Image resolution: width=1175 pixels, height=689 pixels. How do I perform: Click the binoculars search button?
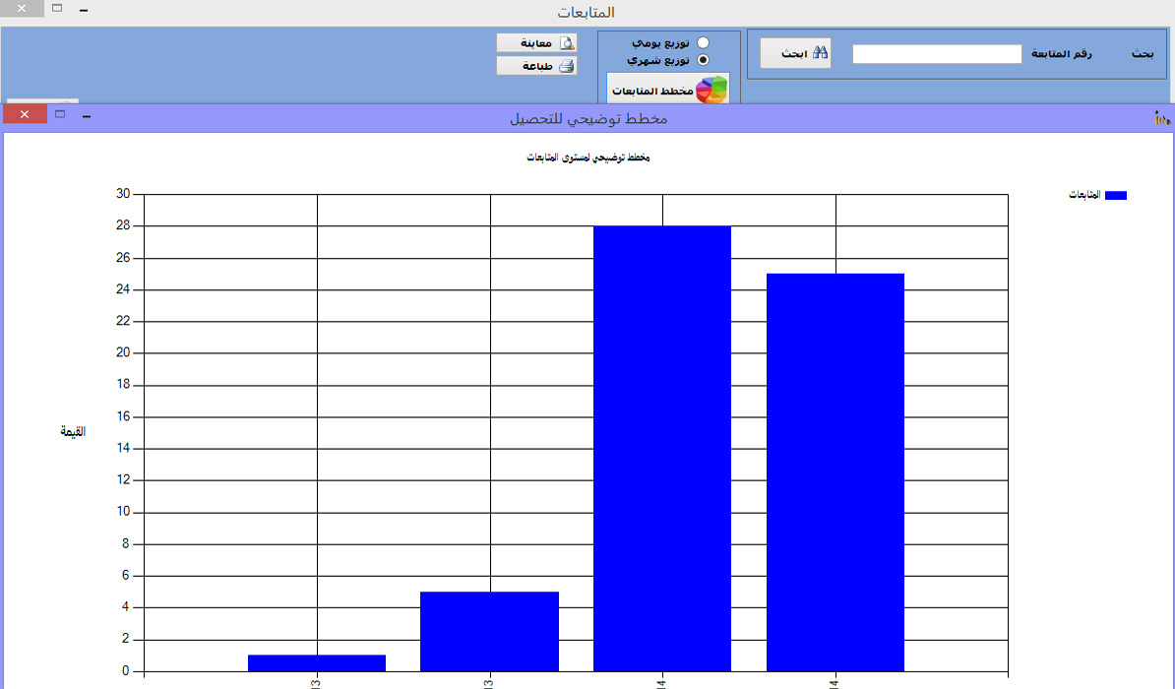(795, 53)
